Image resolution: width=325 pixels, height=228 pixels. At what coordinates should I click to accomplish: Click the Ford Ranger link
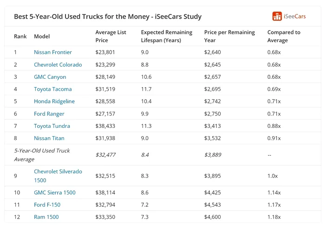pyautogui.click(x=49, y=114)
